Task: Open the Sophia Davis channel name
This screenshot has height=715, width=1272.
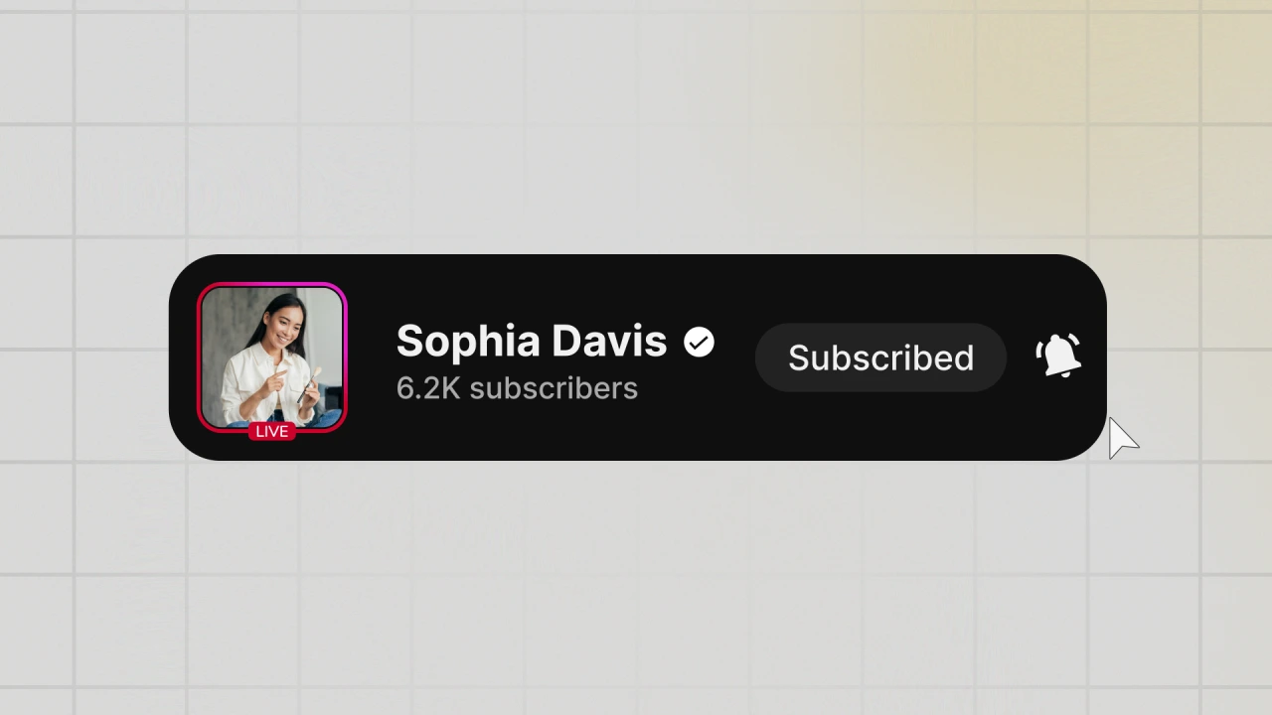Action: coord(532,342)
